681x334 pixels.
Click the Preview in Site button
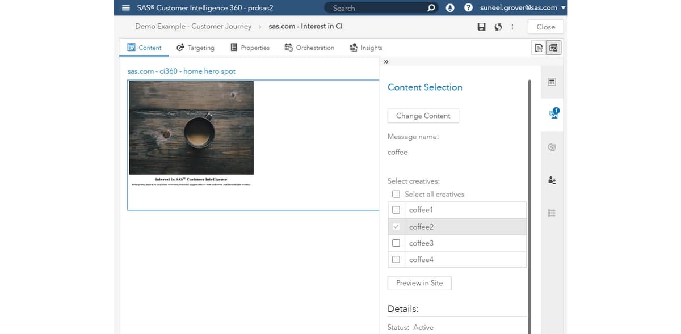pyautogui.click(x=419, y=283)
